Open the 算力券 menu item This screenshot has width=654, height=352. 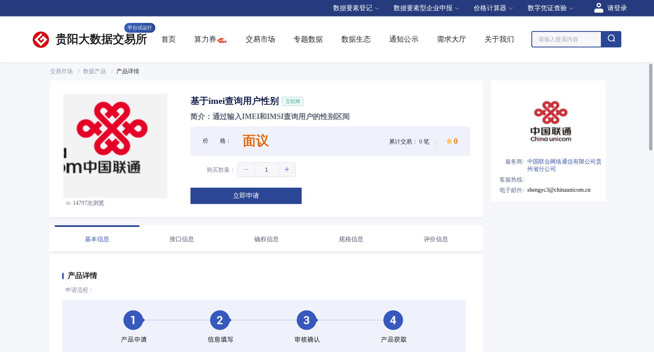pyautogui.click(x=205, y=39)
